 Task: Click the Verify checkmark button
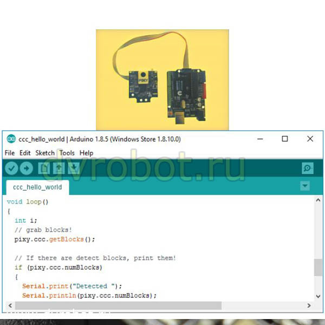tap(11, 168)
